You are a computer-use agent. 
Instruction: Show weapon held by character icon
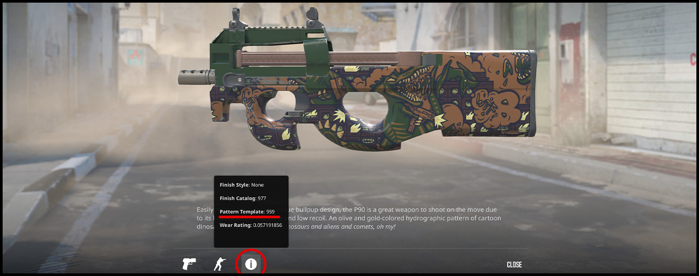219,264
